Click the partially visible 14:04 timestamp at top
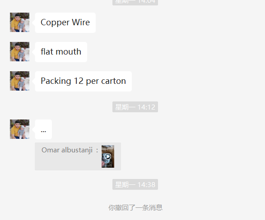 click(x=135, y=2)
